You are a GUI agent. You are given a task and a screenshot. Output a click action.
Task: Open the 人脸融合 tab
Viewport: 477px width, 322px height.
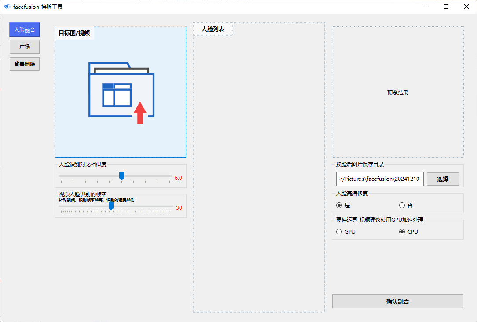(25, 30)
